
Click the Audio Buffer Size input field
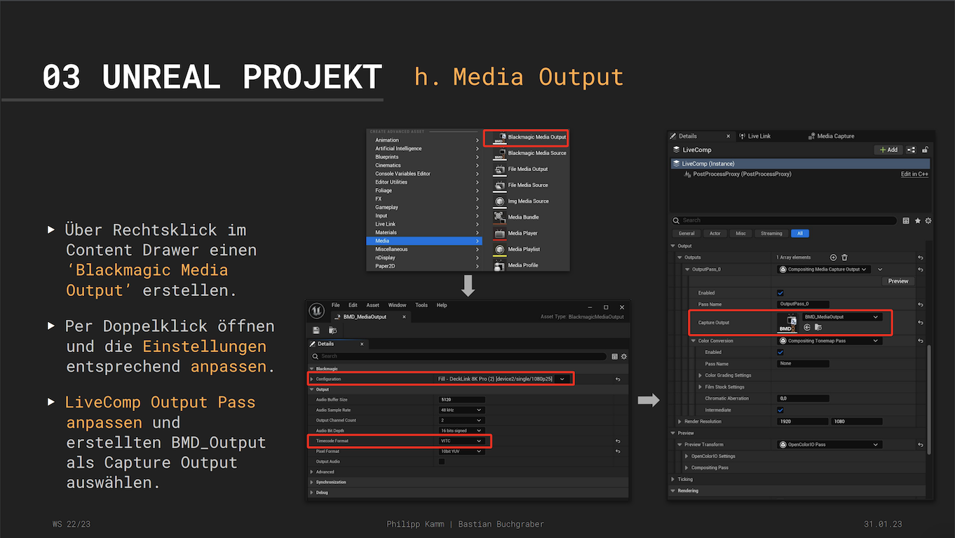click(x=461, y=400)
